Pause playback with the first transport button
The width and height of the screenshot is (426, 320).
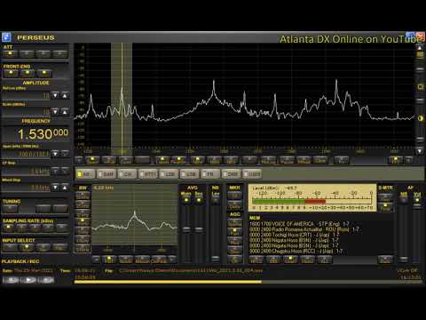point(11,280)
